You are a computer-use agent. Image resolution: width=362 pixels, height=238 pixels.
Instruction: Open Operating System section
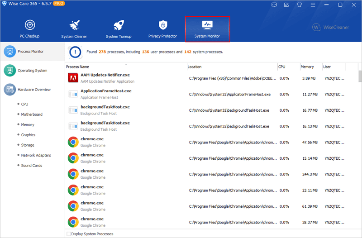click(x=32, y=71)
